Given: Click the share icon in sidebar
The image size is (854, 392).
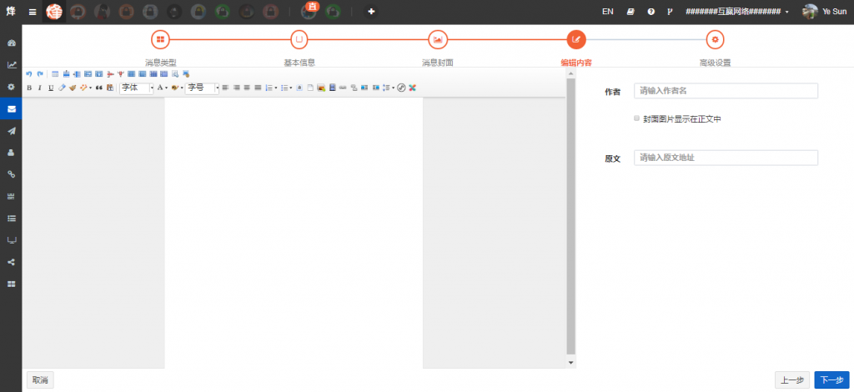Looking at the screenshot, I should 11,262.
